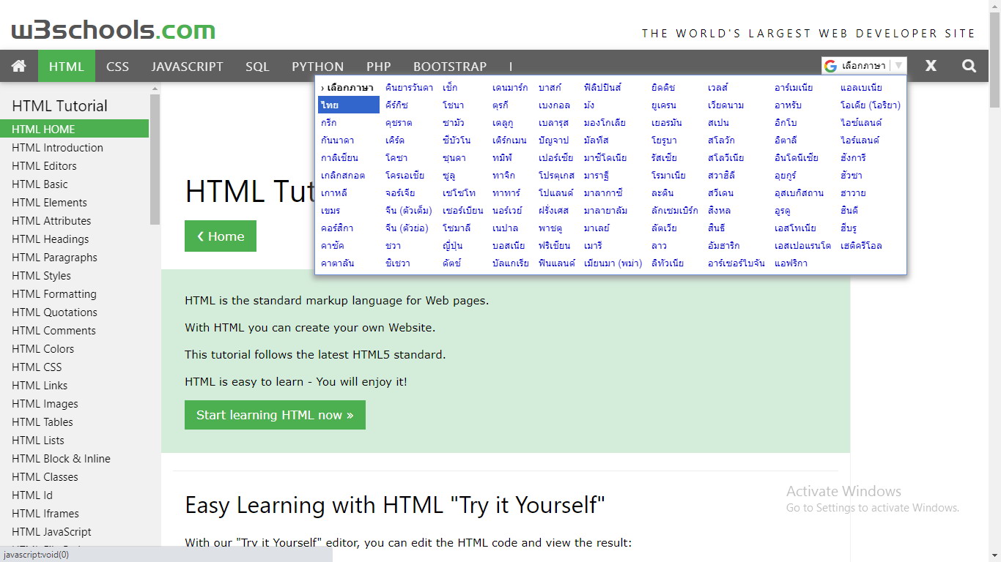
Task: Open HTML Block & Inline sidebar link
Action: [x=61, y=458]
